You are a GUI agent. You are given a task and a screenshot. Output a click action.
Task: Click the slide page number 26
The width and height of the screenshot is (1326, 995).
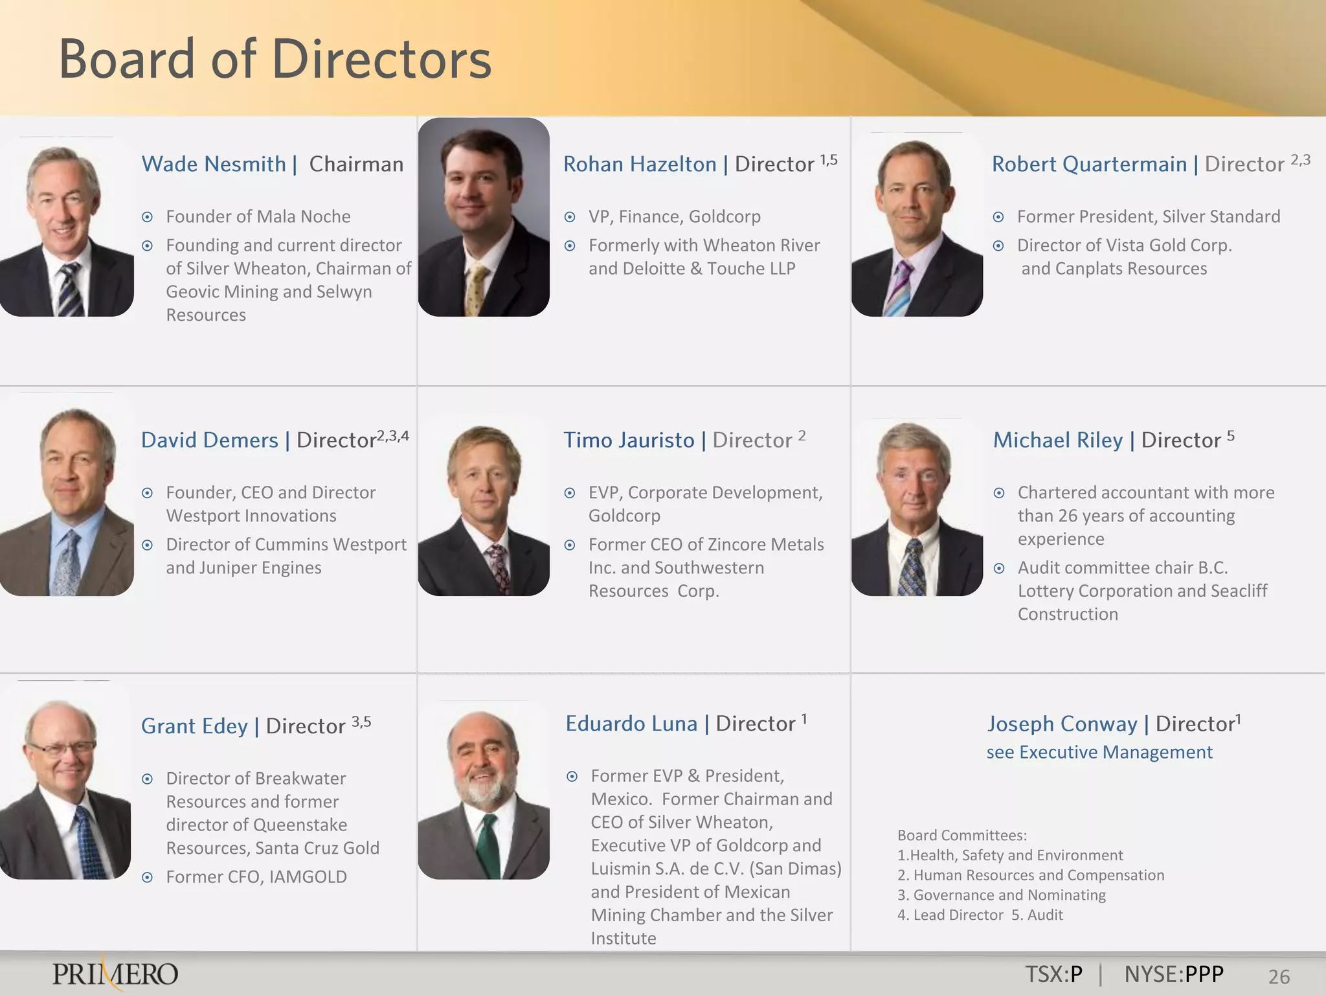pyautogui.click(x=1279, y=977)
